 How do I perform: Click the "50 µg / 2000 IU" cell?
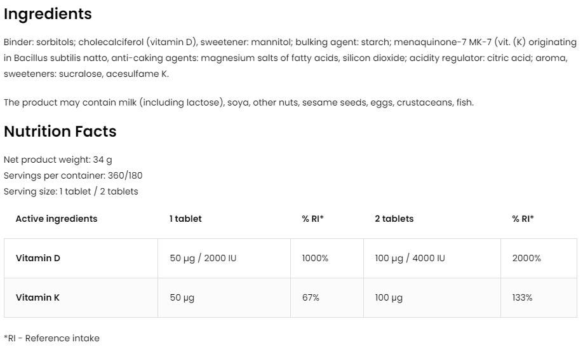click(203, 259)
